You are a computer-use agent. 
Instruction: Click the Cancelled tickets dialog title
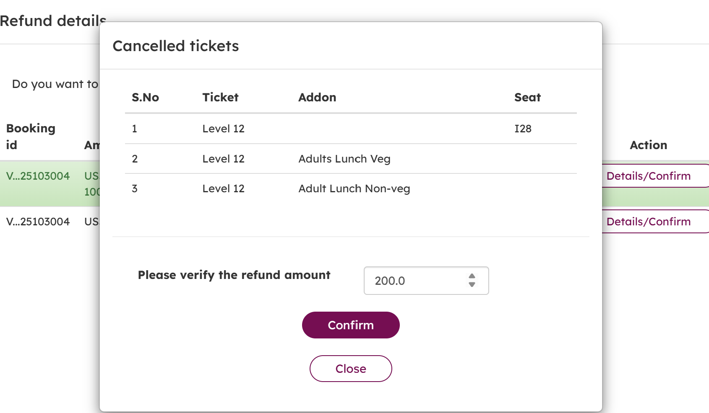click(176, 46)
